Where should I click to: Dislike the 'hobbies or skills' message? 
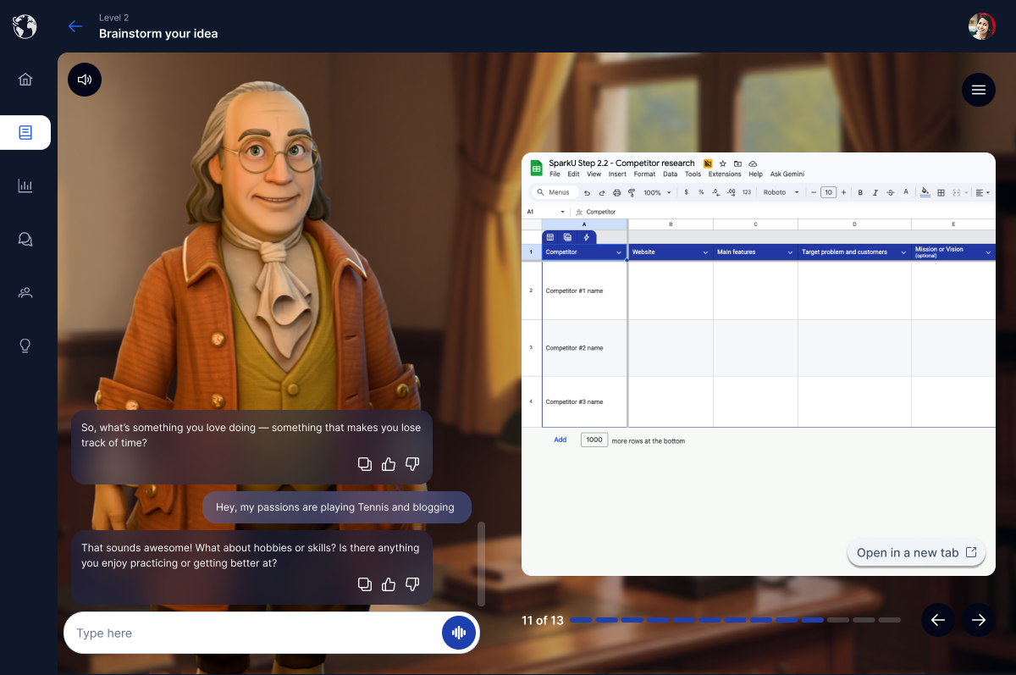412,584
